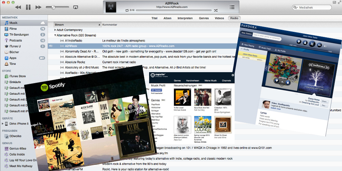Select the Radio tab
Viewport: 342px width, 171px height.
234,18
